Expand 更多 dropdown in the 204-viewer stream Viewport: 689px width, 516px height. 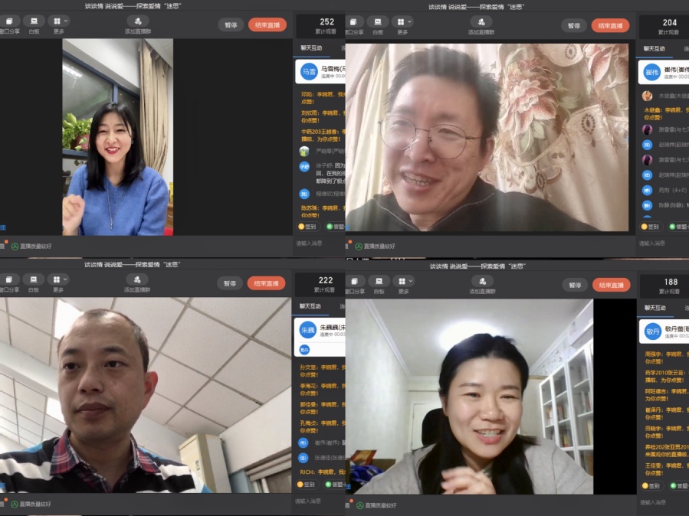pyautogui.click(x=403, y=22)
